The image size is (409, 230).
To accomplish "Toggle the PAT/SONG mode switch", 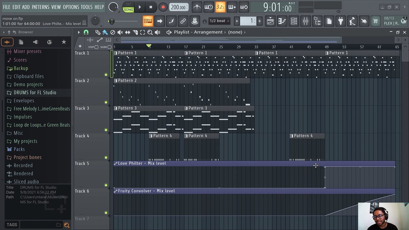I will (x=128, y=7).
